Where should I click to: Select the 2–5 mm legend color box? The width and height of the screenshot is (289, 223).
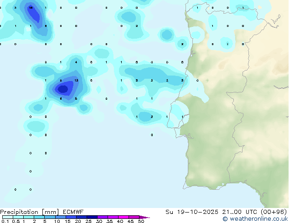[39, 217]
